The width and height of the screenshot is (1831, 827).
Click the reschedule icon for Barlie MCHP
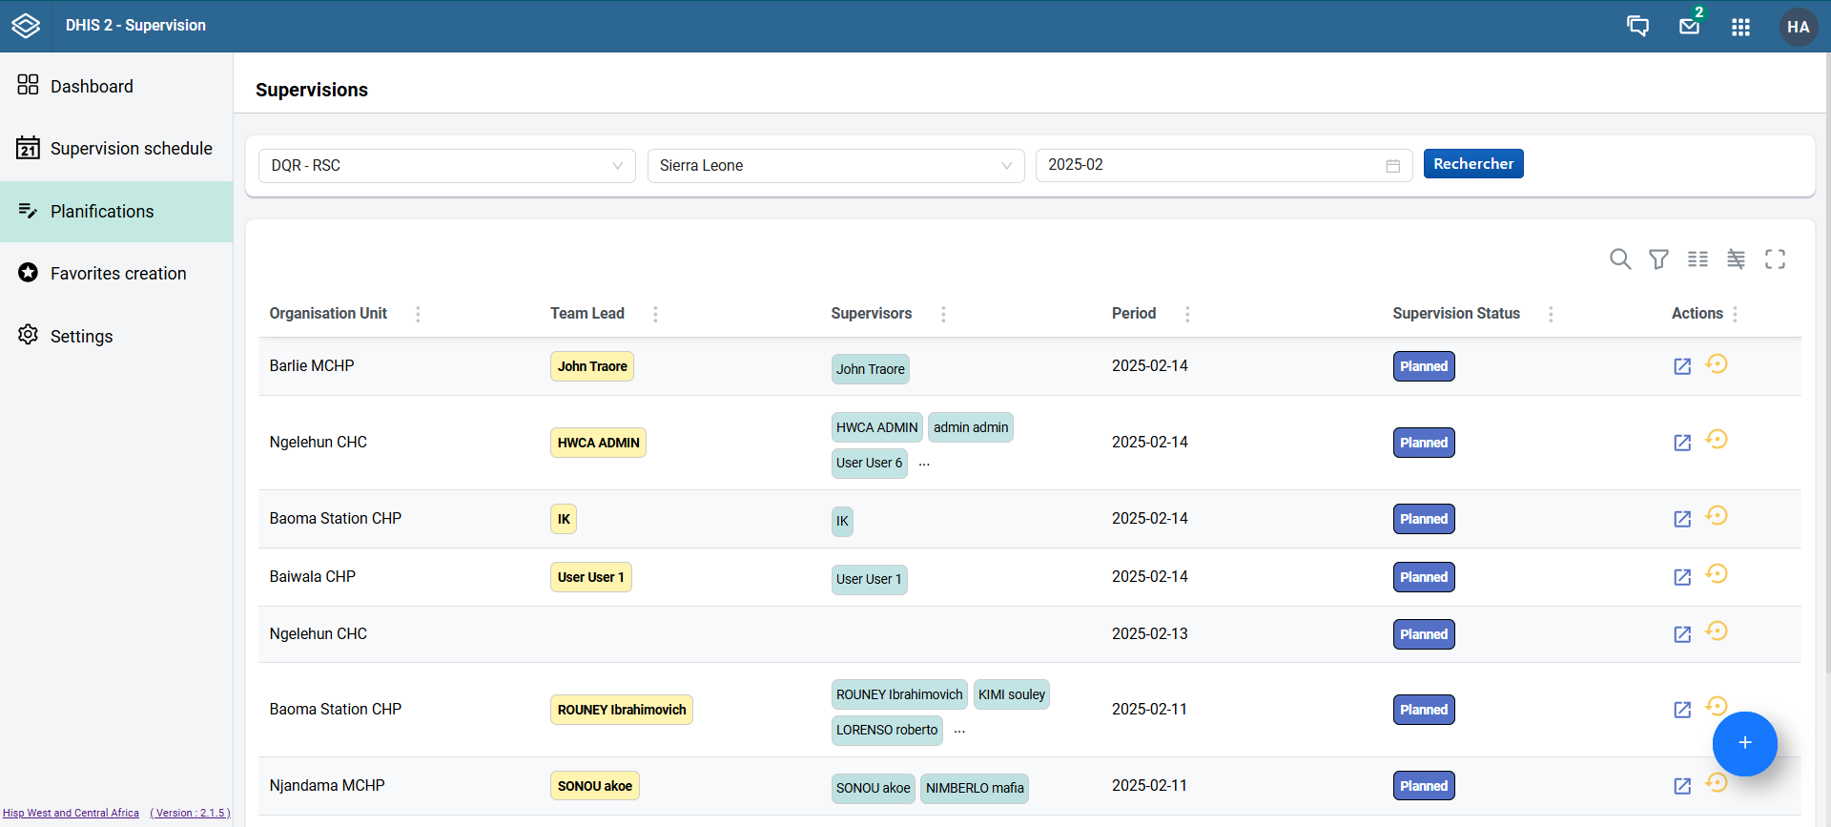[x=1717, y=363]
